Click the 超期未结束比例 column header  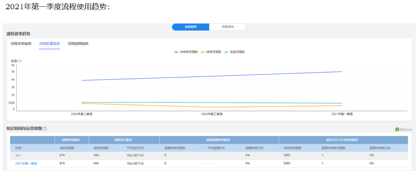(x=380, y=148)
